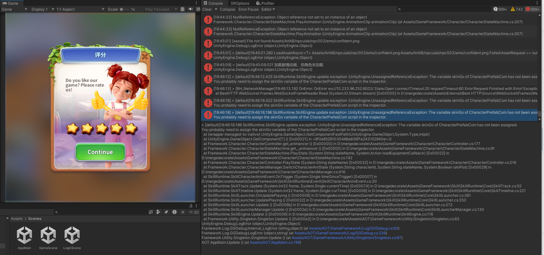Click the Game view Scale slider
Image resolution: width=544 pixels, height=255 pixels.
[124, 9]
